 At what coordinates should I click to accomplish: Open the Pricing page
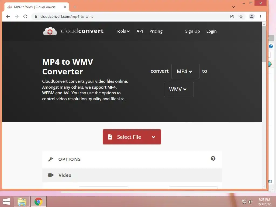point(156,31)
